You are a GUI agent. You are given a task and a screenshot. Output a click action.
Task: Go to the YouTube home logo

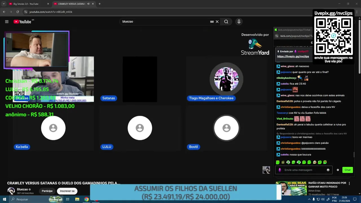click(22, 22)
